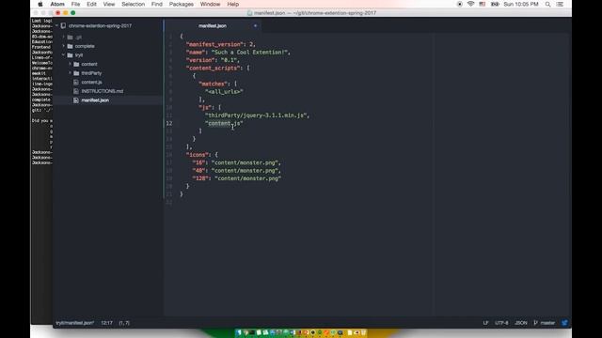This screenshot has height=338, width=602.
Task: Click the content.js file icon
Action: click(x=76, y=82)
